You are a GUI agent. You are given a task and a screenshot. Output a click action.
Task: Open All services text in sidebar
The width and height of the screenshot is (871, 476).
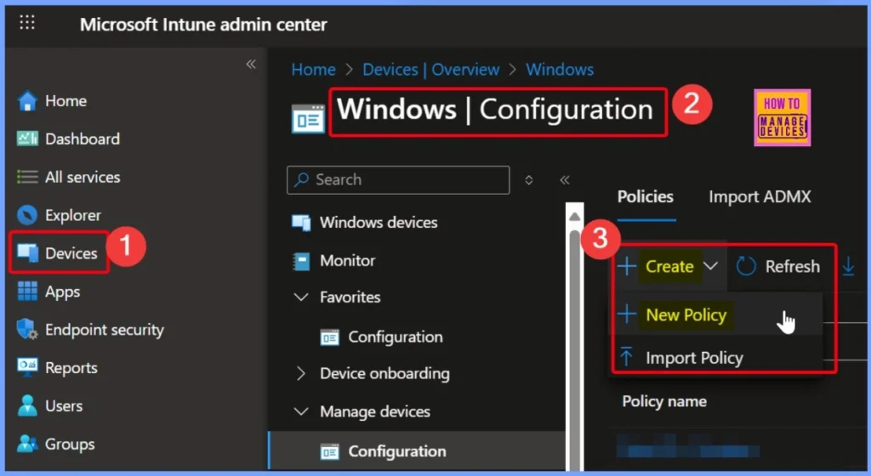(83, 177)
